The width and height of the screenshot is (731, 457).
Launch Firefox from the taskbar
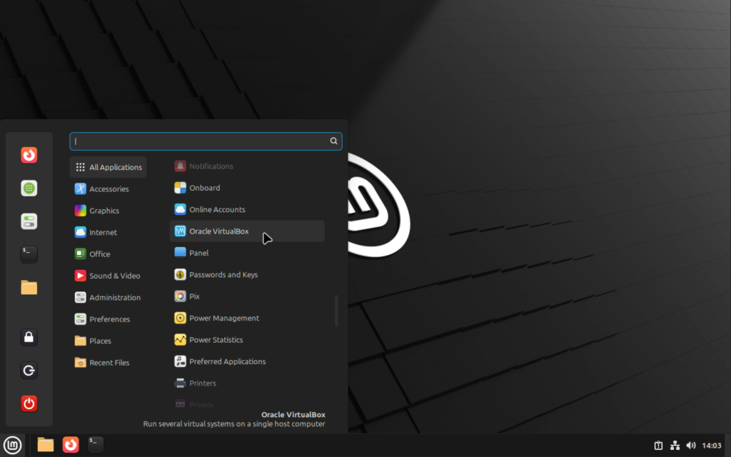tap(70, 444)
